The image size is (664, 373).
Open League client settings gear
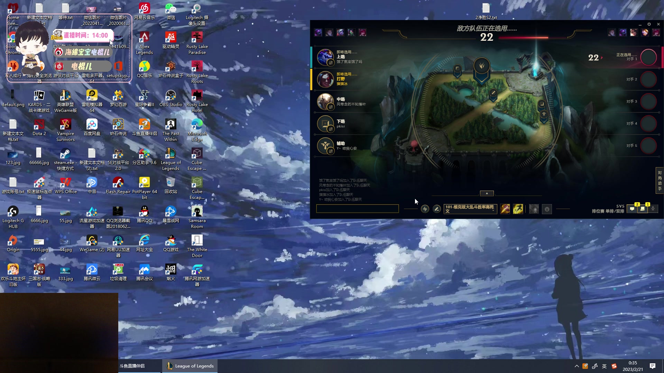[649, 24]
